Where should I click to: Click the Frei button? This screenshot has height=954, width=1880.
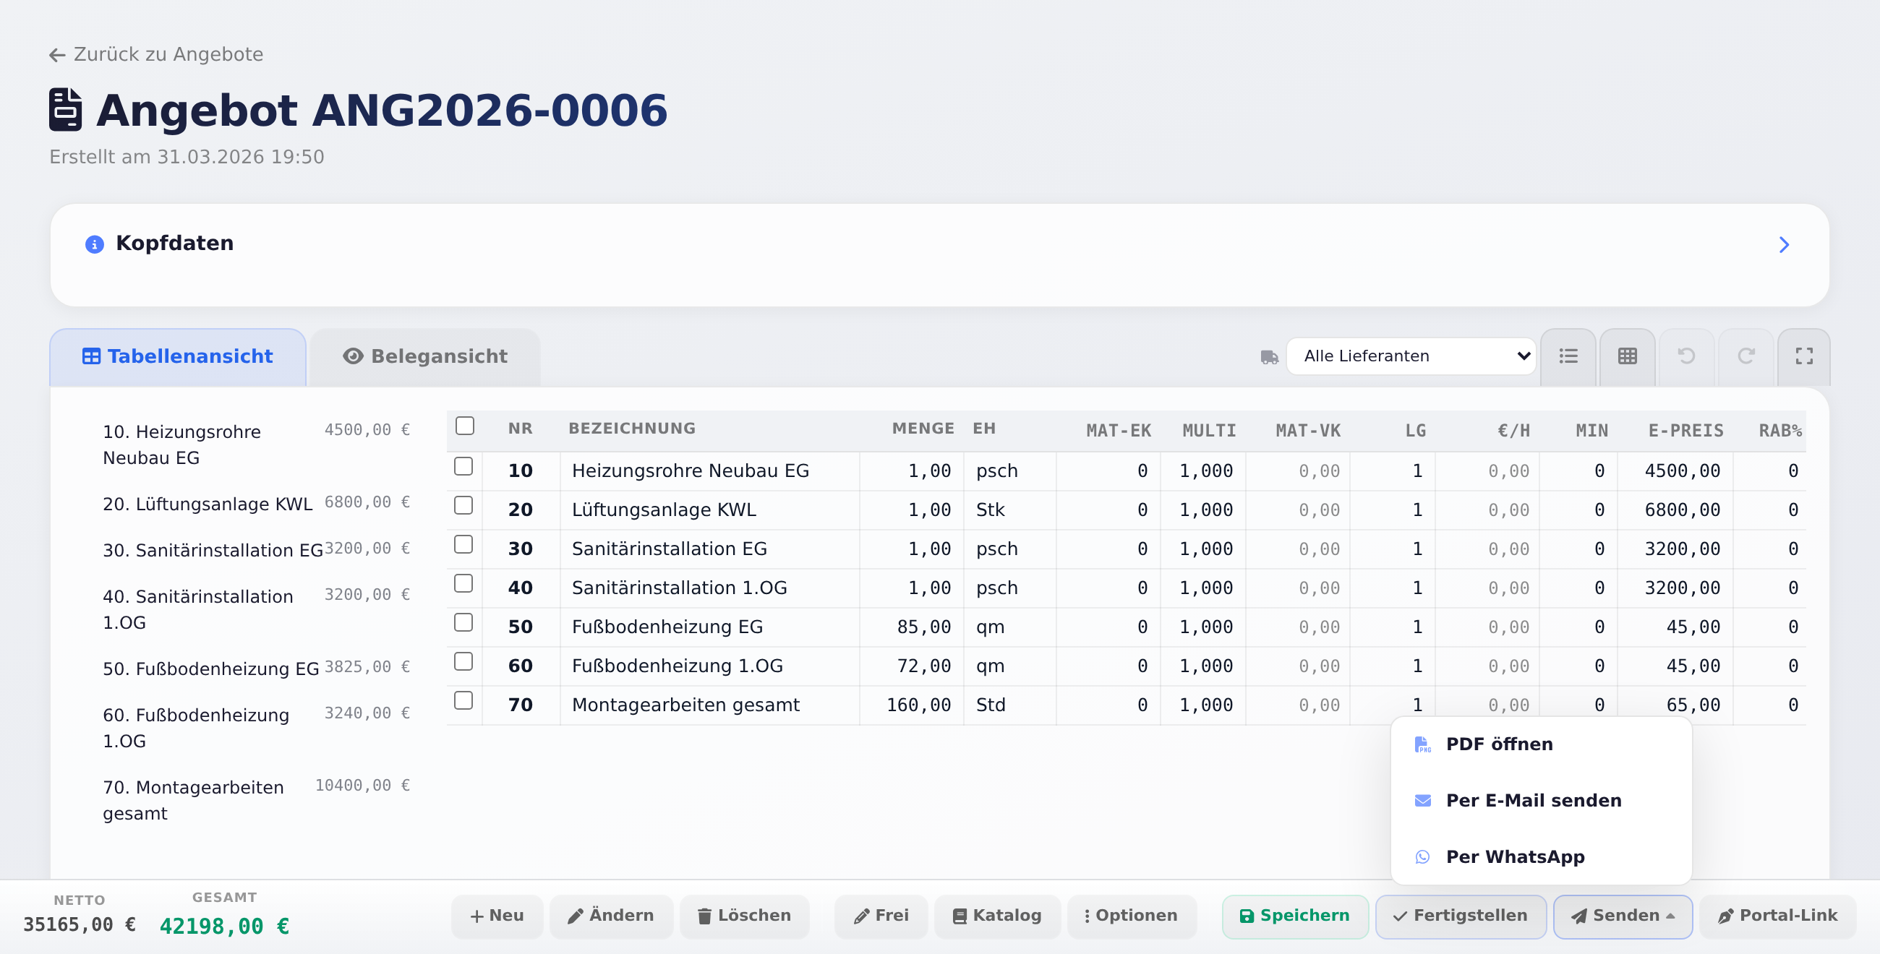(x=881, y=917)
